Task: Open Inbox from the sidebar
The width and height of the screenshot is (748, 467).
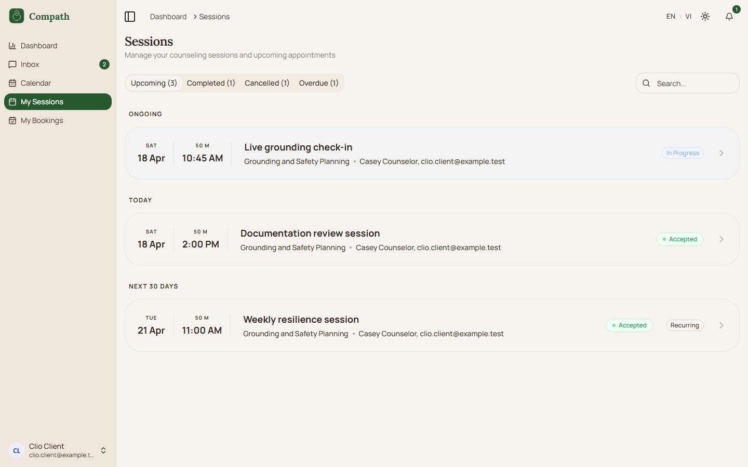Action: (x=30, y=64)
